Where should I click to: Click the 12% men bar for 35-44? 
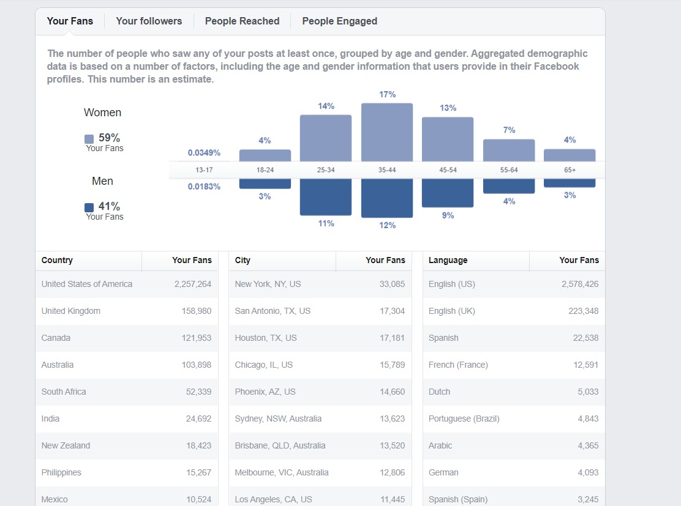(x=387, y=198)
